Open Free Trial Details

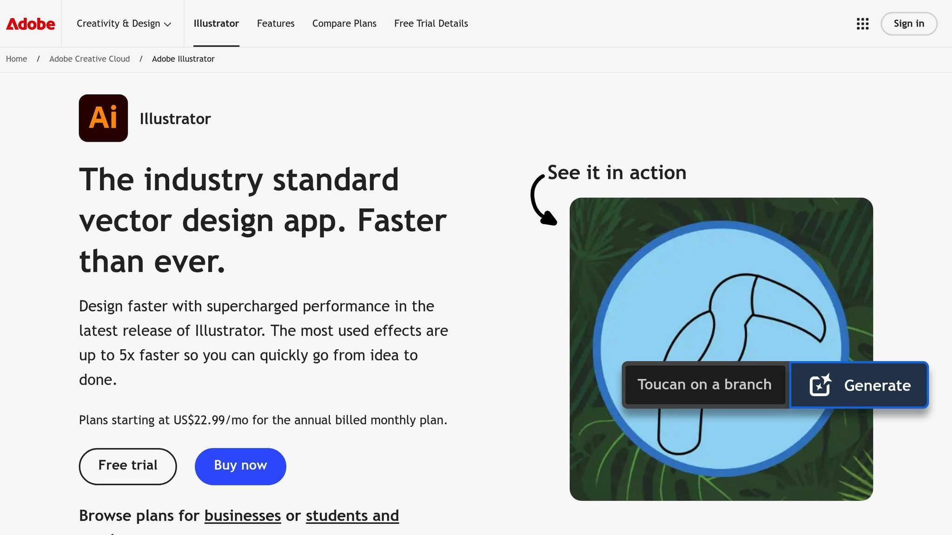[x=430, y=24]
